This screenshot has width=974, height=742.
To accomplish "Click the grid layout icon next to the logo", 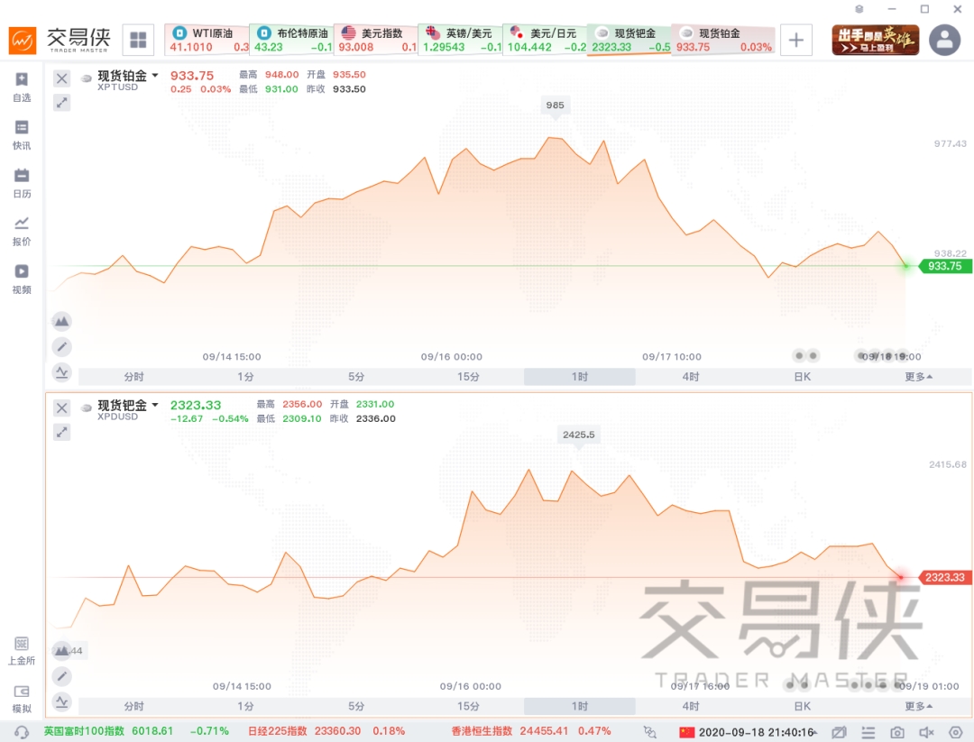I will pos(138,41).
